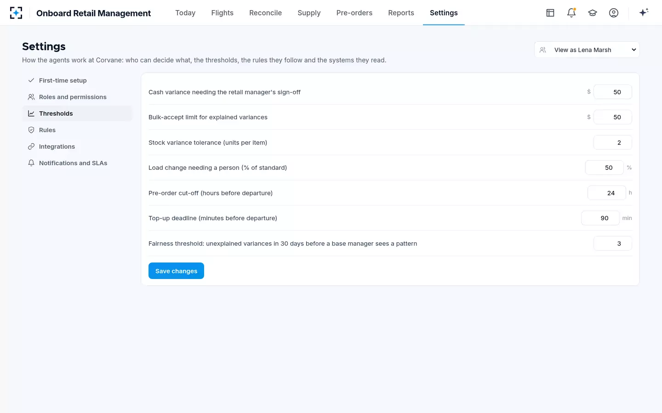The width and height of the screenshot is (662, 413).
Task: Open First-time setup section
Action: 77,80
